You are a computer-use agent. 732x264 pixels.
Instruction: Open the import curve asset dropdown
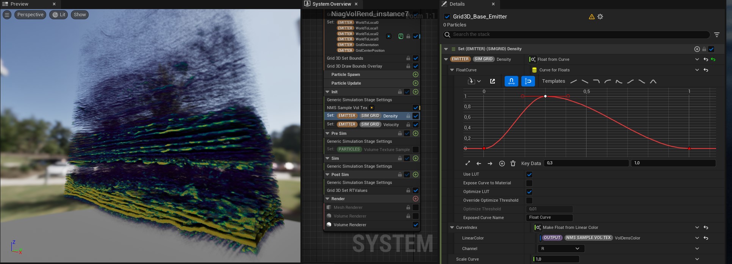(474, 81)
